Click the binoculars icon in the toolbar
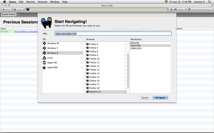Screen dimensions: 214x133 pyautogui.click(x=28, y=9)
